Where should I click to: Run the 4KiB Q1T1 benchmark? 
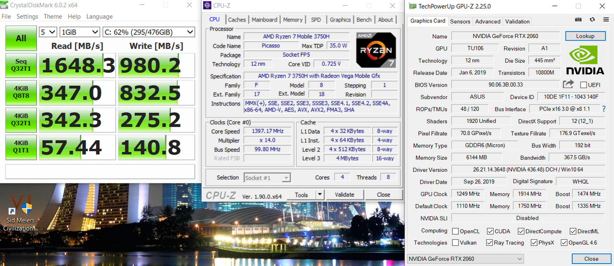(21, 147)
